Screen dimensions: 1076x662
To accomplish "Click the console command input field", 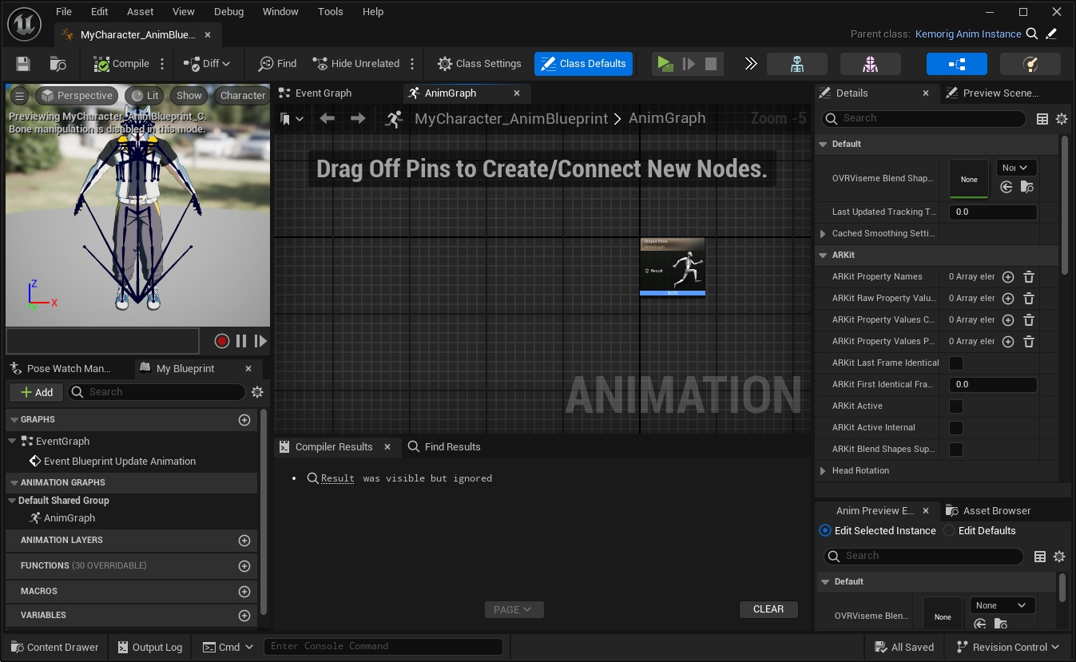I will click(383, 646).
